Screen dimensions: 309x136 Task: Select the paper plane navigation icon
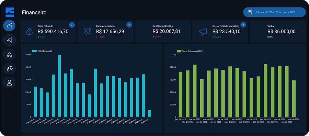click(9, 40)
